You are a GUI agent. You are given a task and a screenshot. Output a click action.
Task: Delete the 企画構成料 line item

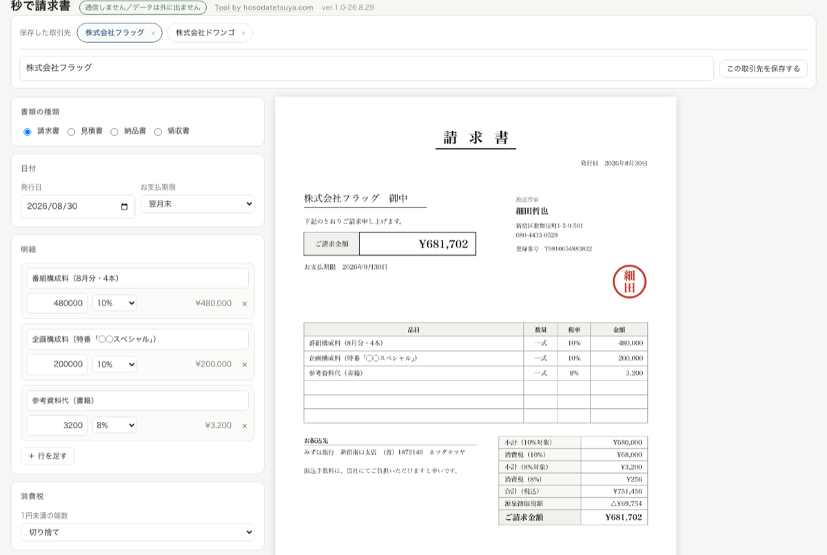coord(245,364)
